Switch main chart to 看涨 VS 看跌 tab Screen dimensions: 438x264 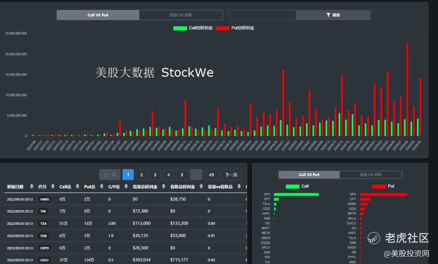pos(181,15)
